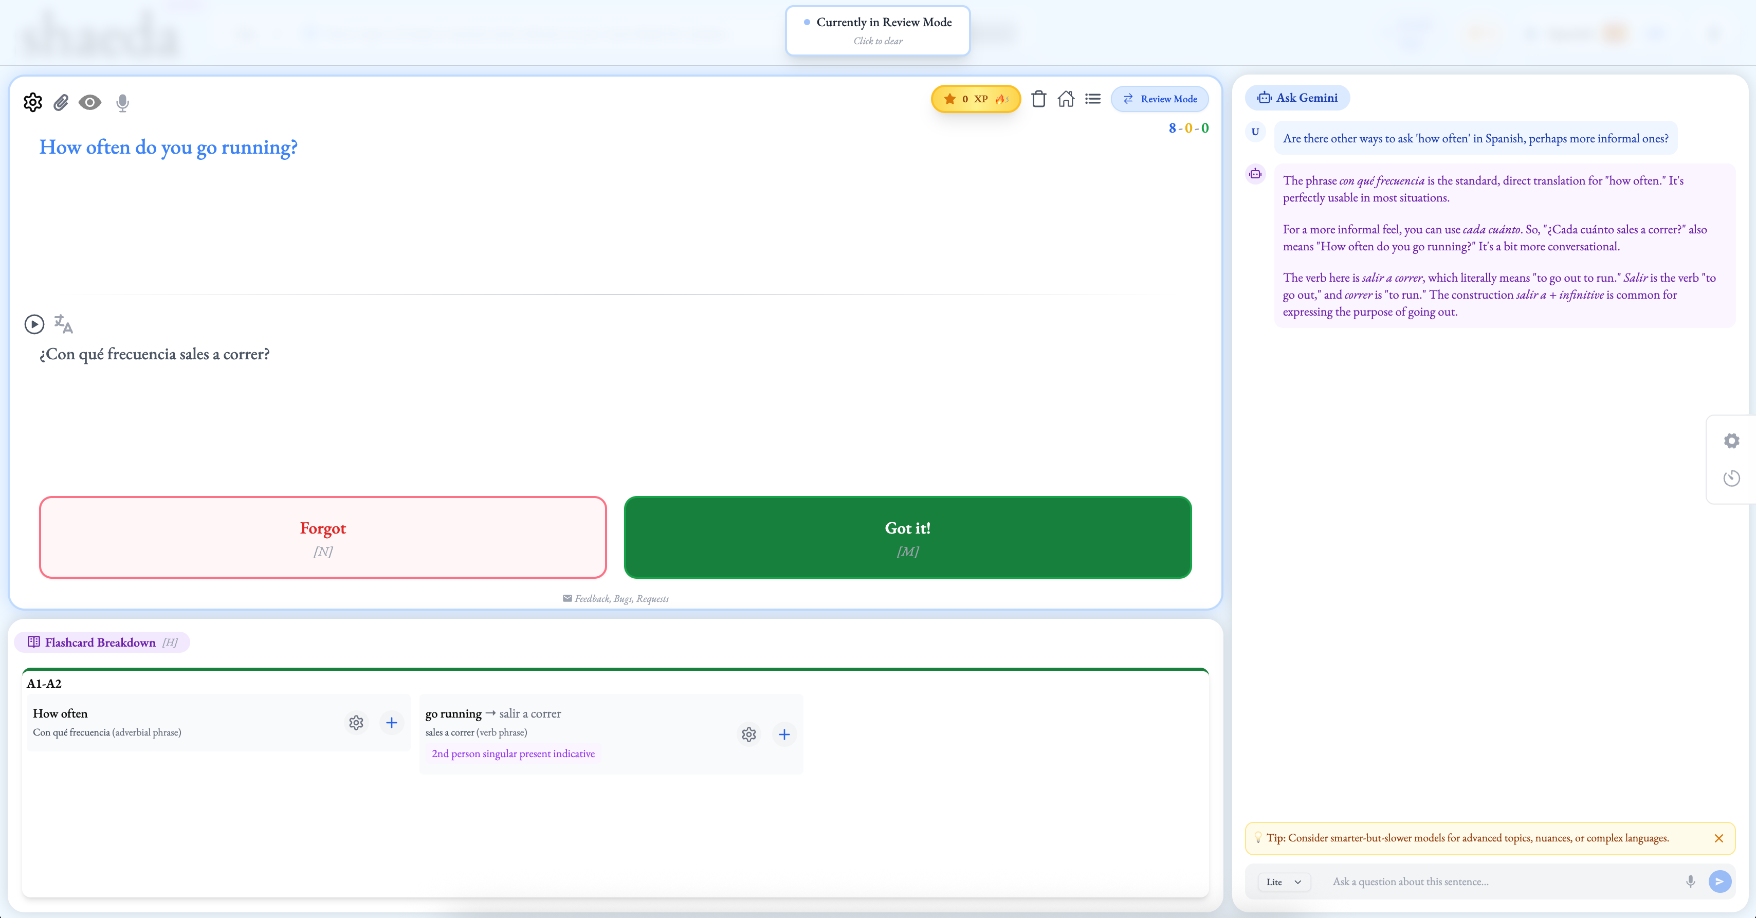Click the translate language icon

[x=63, y=324]
